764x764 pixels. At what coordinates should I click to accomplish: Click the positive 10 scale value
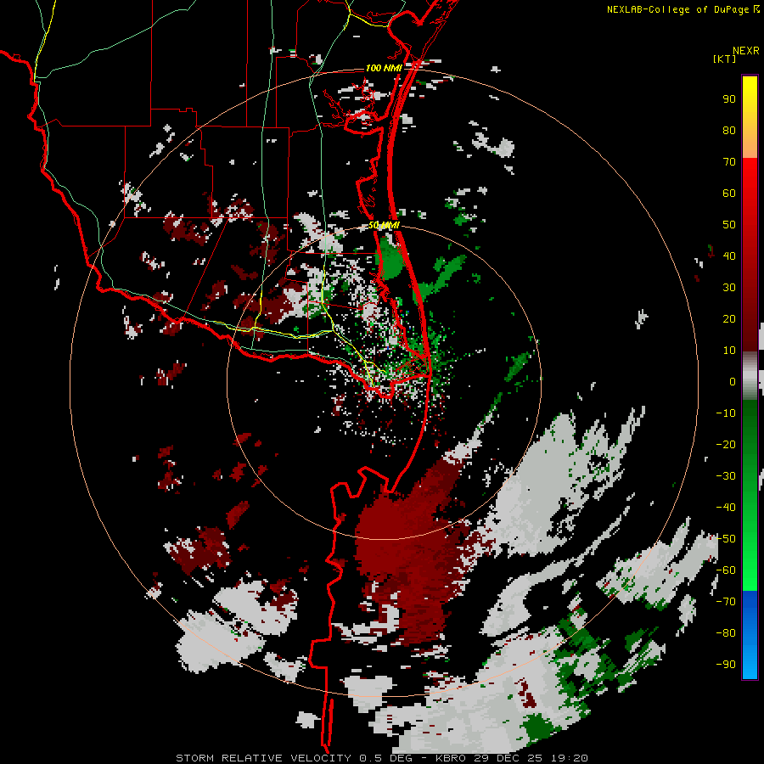coord(729,351)
